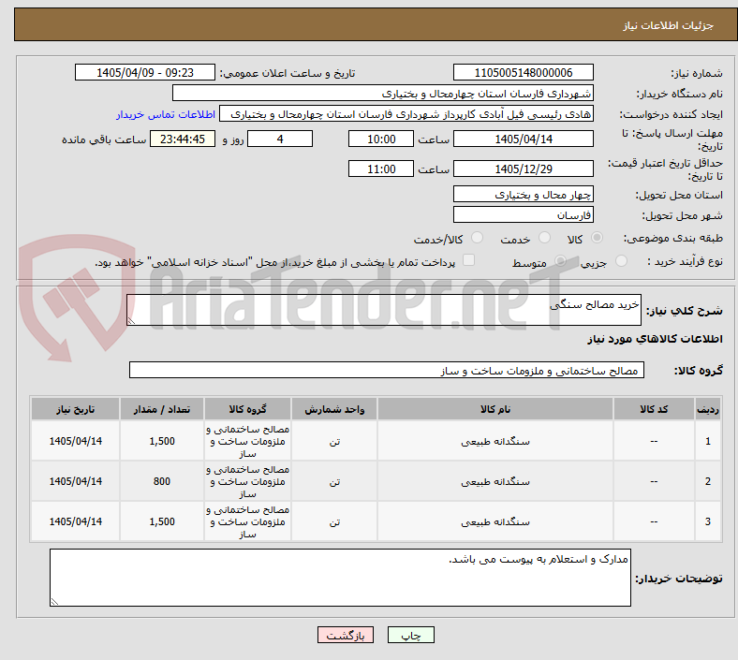Click the date 1405/04/14 in row 1

pos(75,441)
